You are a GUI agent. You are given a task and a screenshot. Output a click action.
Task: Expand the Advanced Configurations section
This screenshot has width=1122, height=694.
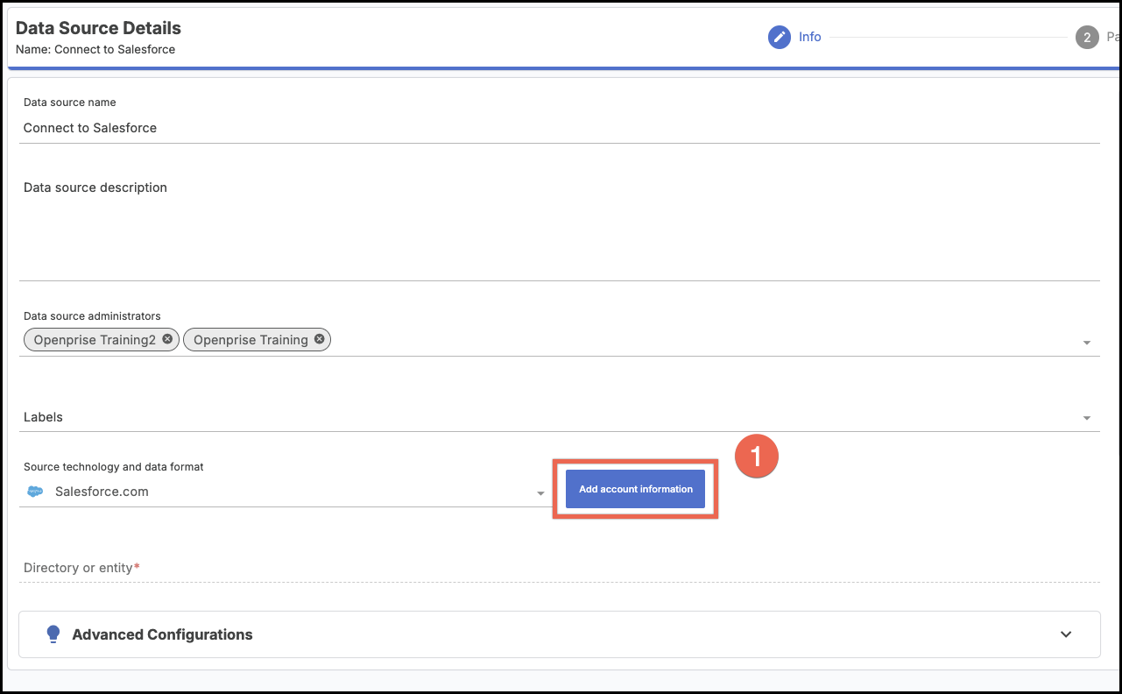pos(1066,634)
